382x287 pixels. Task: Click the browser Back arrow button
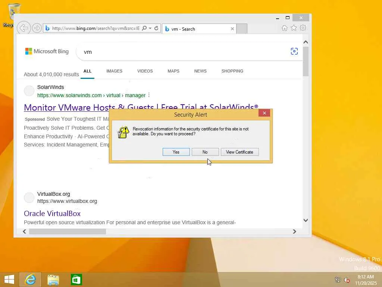[x=24, y=28]
